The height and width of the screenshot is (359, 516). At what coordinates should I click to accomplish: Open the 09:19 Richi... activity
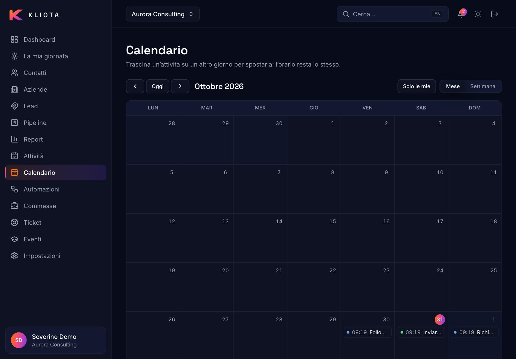(475, 332)
